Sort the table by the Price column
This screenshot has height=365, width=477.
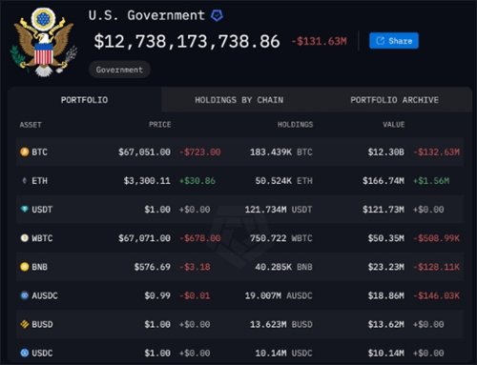160,125
